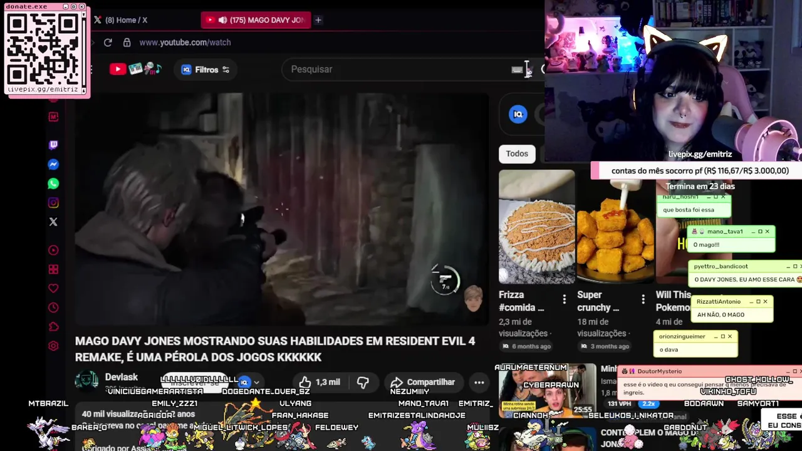Open X icon in the browser sidebar
The width and height of the screenshot is (802, 451).
coord(53,222)
